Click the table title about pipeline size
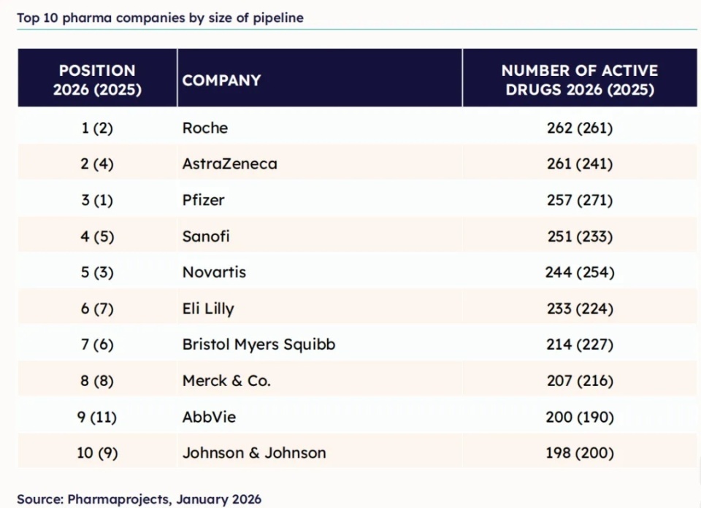Screen dimensions: 701x508 coord(161,18)
